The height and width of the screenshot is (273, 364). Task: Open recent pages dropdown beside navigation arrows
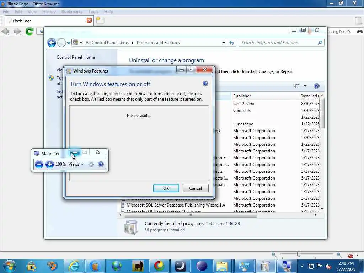click(69, 43)
